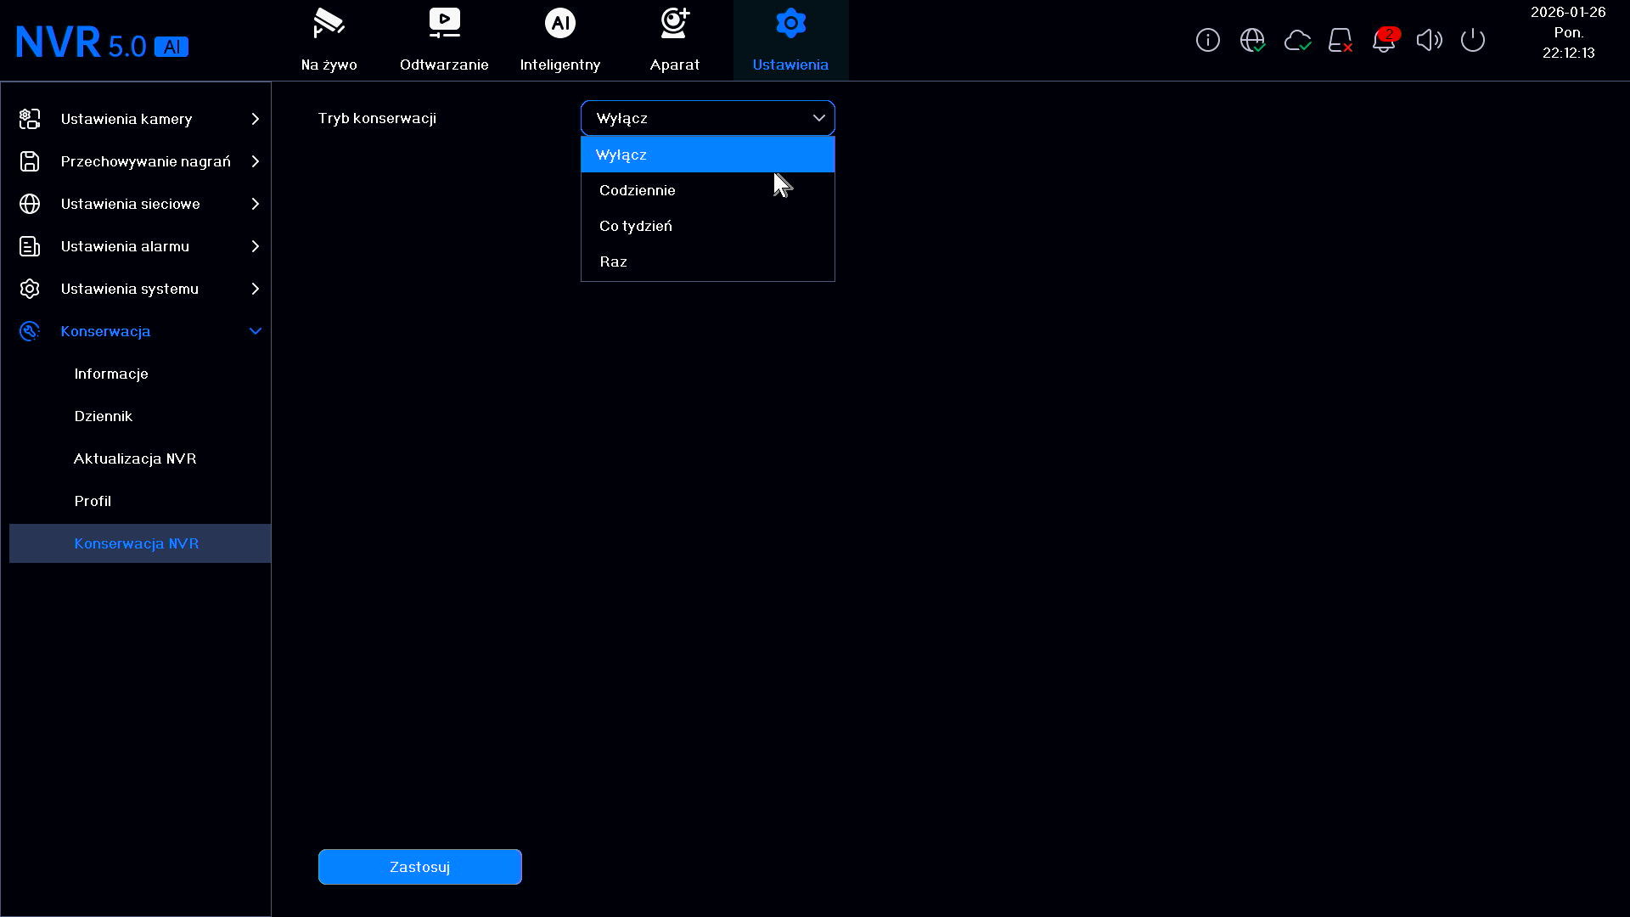This screenshot has width=1630, height=917.
Task: Click the power shutdown icon
Action: point(1473,40)
